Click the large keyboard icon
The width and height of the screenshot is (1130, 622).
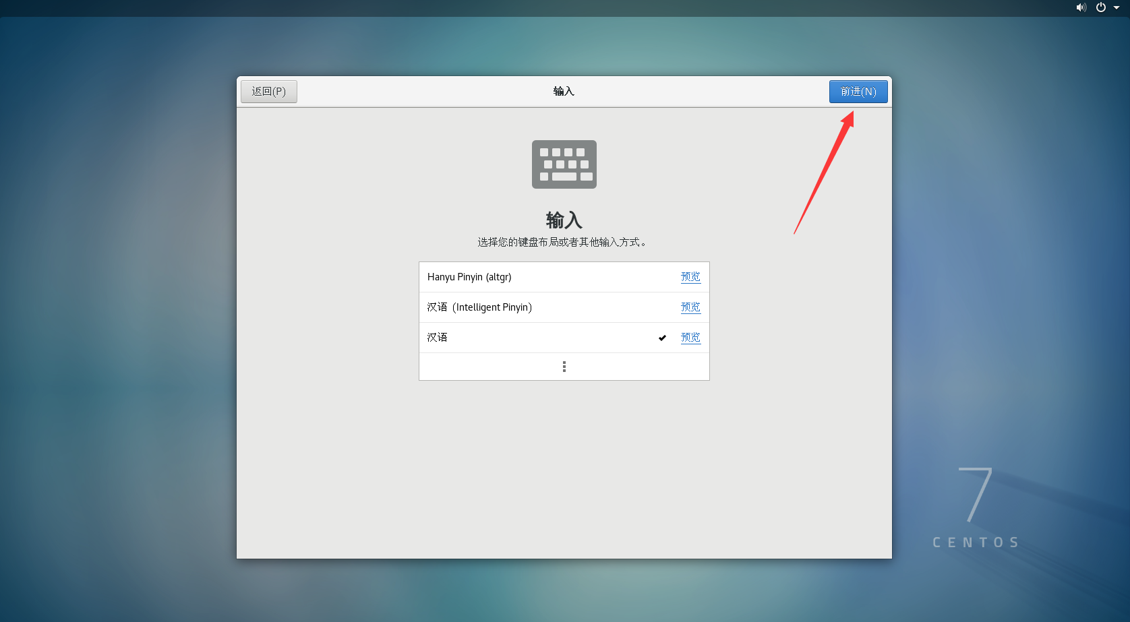click(564, 164)
